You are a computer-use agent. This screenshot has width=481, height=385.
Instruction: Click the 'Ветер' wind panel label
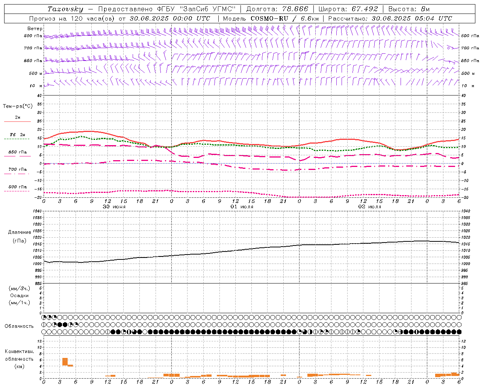[x=35, y=29]
